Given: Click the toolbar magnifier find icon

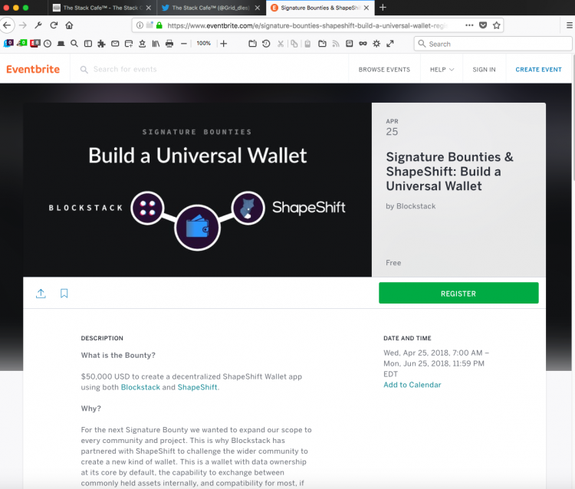Looking at the screenshot, I should click(x=74, y=44).
